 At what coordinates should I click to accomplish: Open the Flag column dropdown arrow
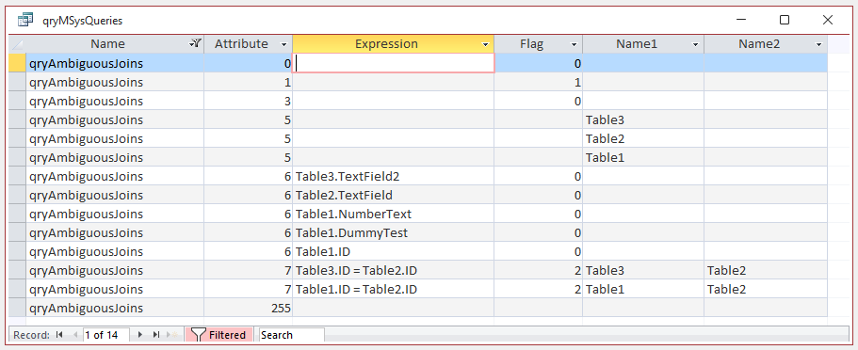point(574,44)
